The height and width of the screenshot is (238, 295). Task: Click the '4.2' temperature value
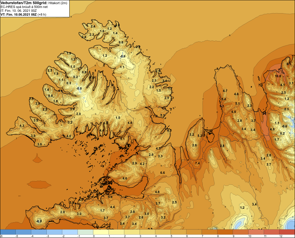pos(142,164)
